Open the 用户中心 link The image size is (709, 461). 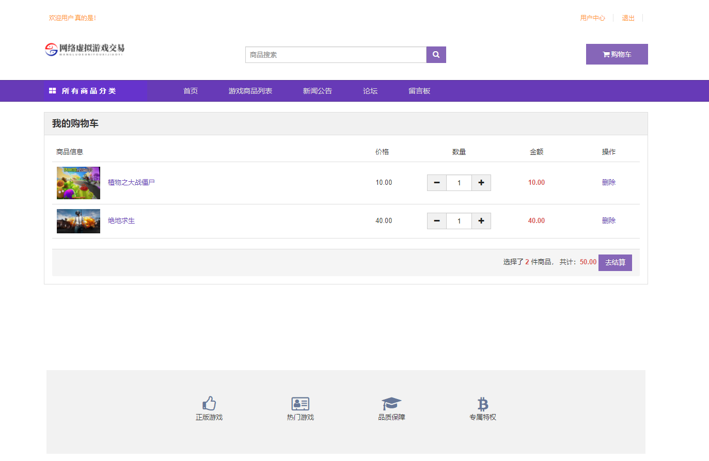[x=592, y=18]
